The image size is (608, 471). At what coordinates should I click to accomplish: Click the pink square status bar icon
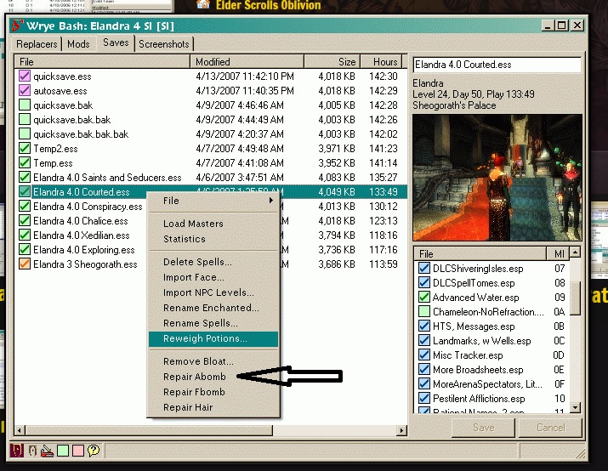point(78,450)
